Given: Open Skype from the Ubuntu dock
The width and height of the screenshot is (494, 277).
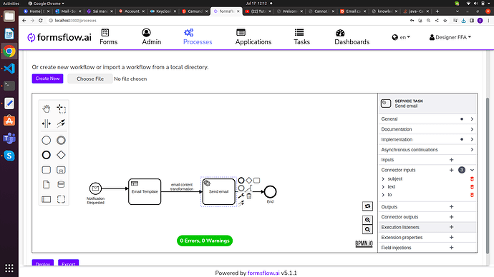Looking at the screenshot, I should tap(9, 156).
